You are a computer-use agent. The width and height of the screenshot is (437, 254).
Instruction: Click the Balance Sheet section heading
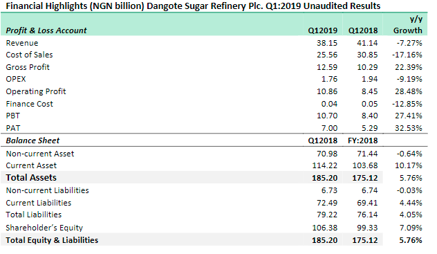click(32, 140)
